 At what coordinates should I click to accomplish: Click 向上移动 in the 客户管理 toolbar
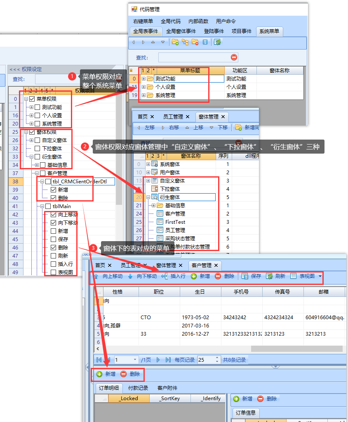tap(108, 276)
